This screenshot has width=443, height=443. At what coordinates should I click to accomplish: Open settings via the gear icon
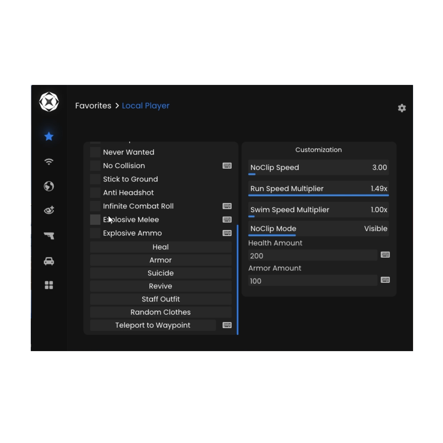[402, 108]
